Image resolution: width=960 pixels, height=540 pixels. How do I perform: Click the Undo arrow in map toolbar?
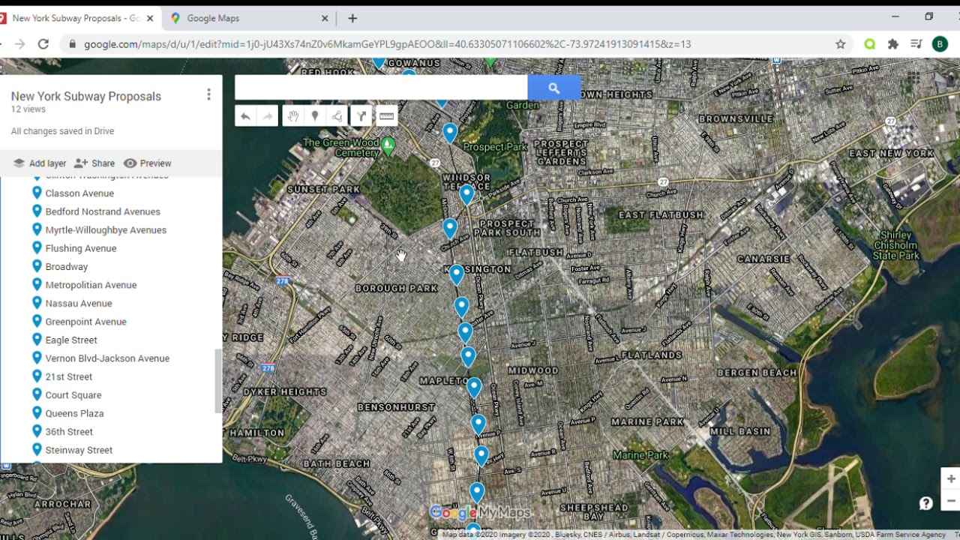click(x=245, y=116)
